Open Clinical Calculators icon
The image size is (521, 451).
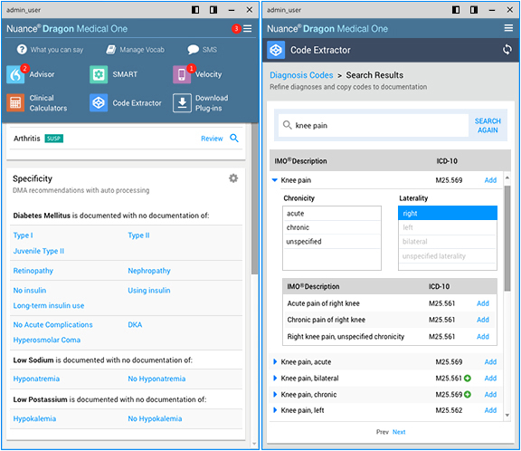[x=15, y=102]
